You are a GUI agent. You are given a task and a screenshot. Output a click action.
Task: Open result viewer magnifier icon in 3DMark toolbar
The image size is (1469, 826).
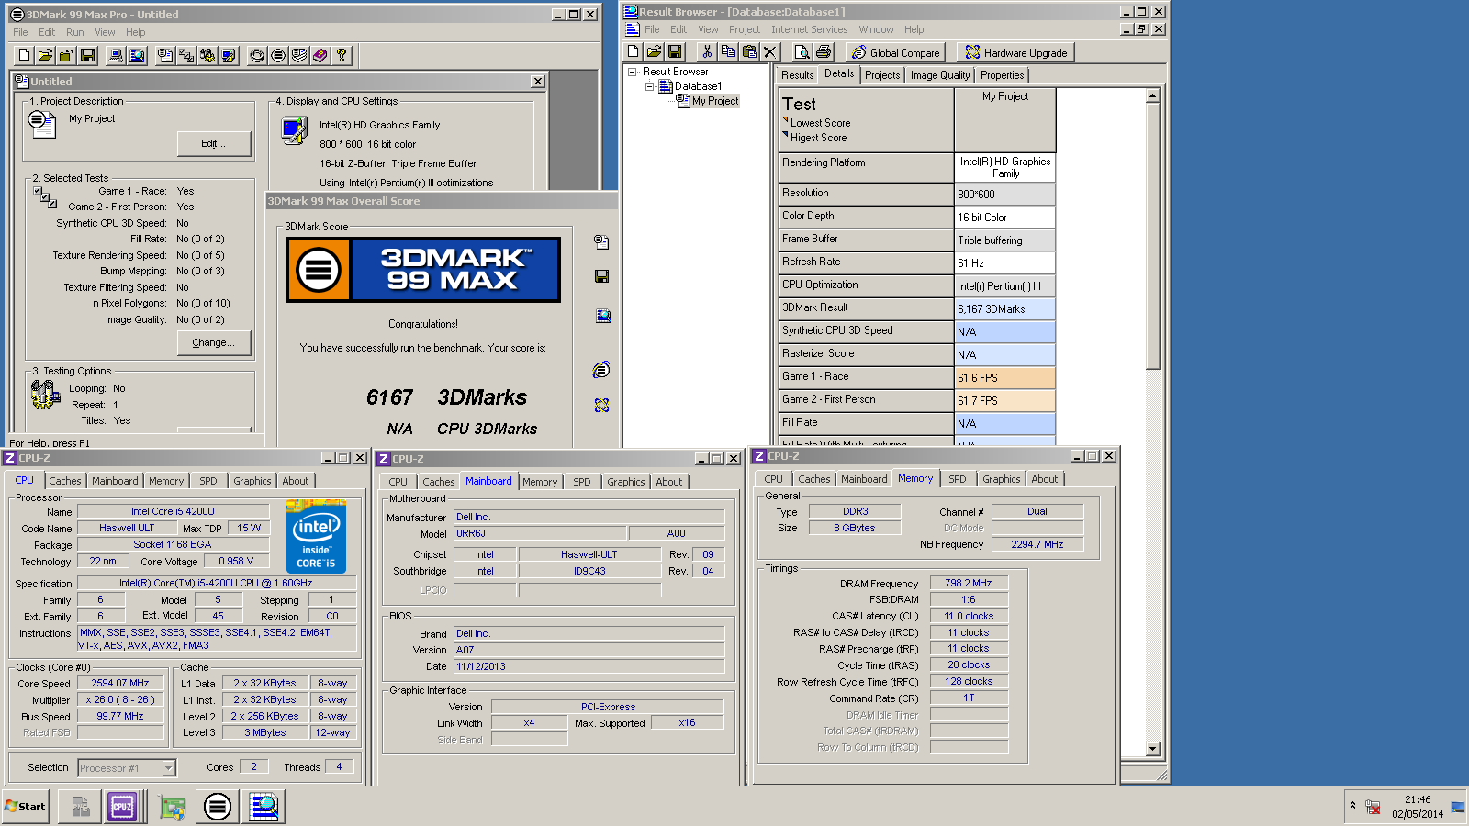pyautogui.click(x=137, y=56)
